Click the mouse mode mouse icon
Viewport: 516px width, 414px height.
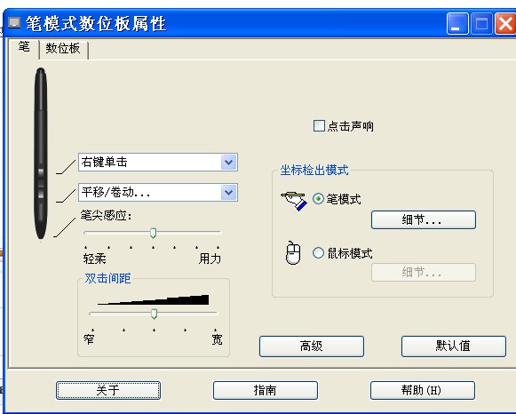pos(293,252)
